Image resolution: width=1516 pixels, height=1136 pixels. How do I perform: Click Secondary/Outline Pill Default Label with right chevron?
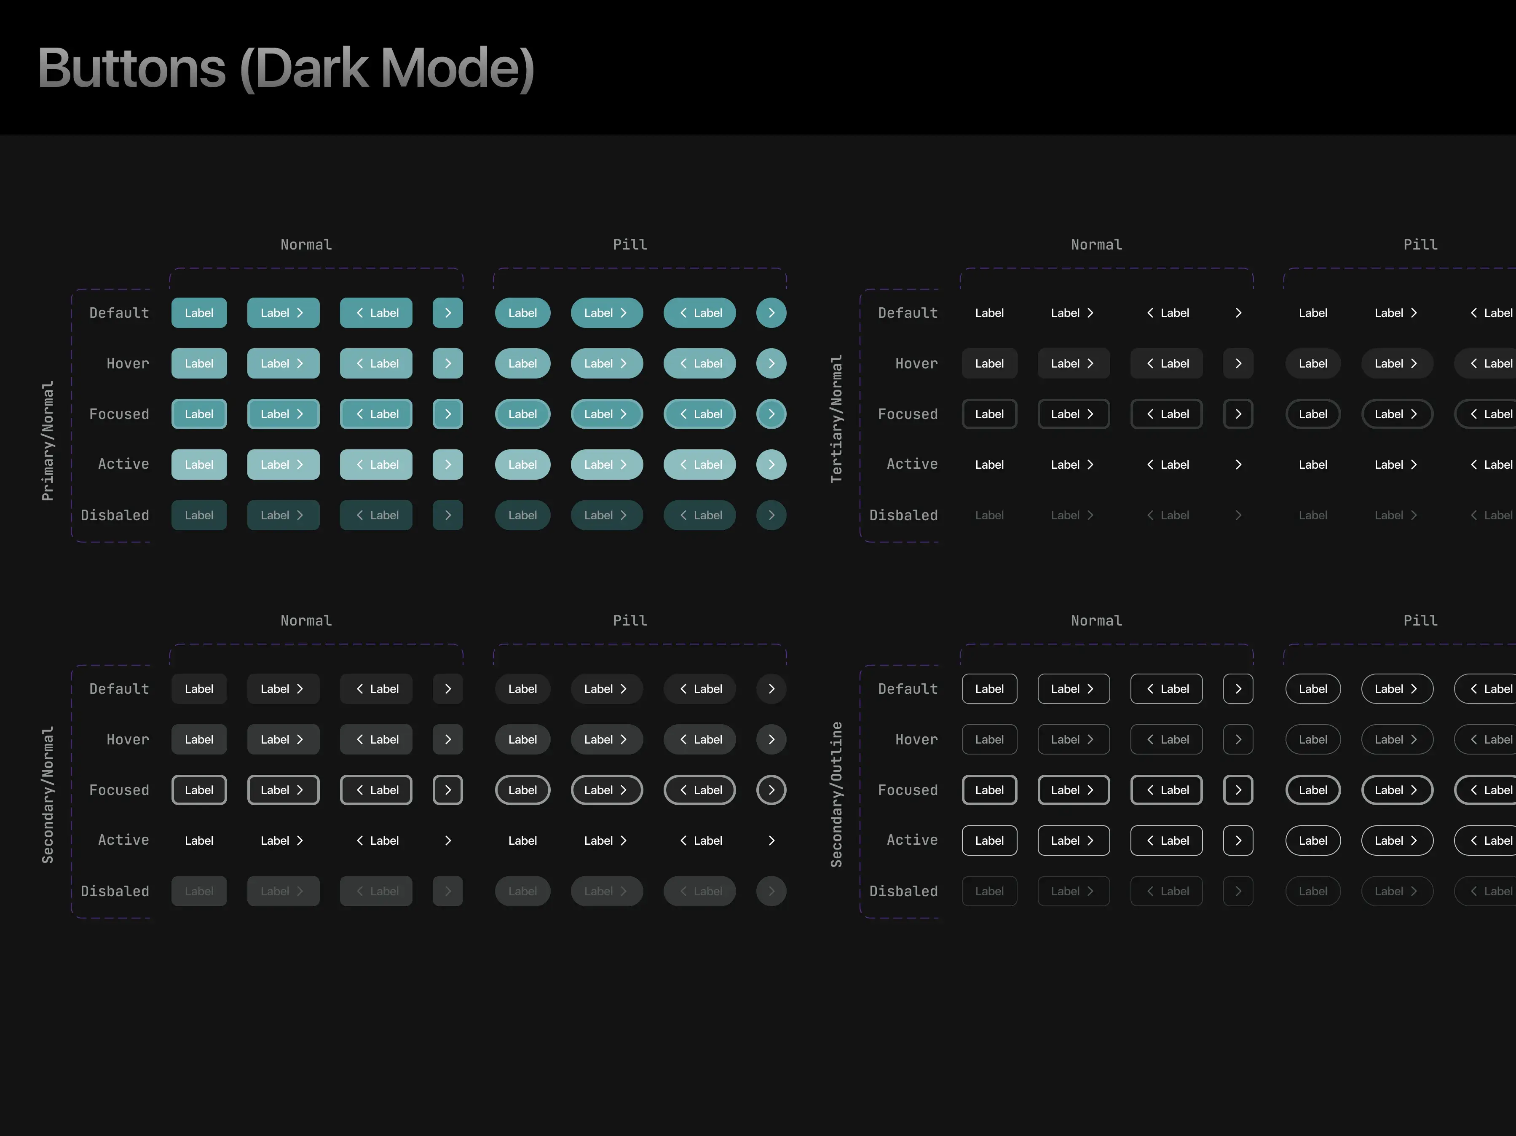point(1397,689)
